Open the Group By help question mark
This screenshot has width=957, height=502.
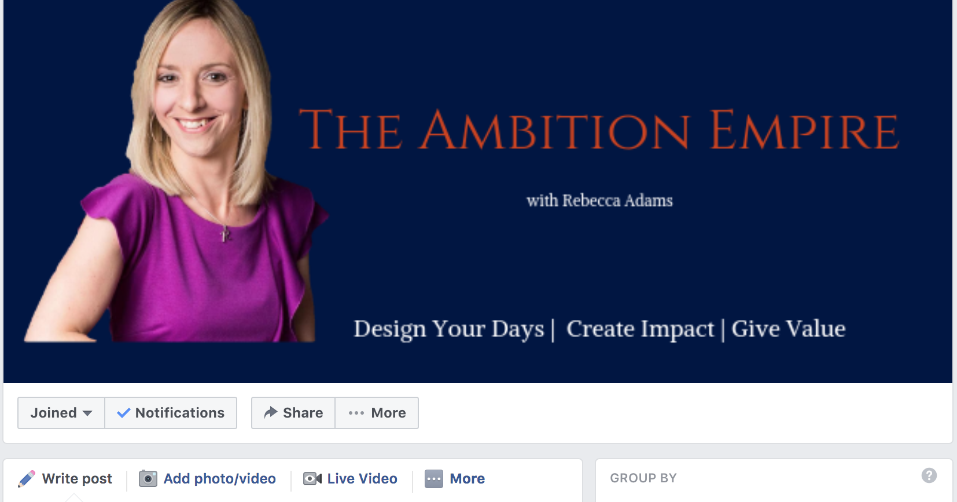tap(929, 475)
